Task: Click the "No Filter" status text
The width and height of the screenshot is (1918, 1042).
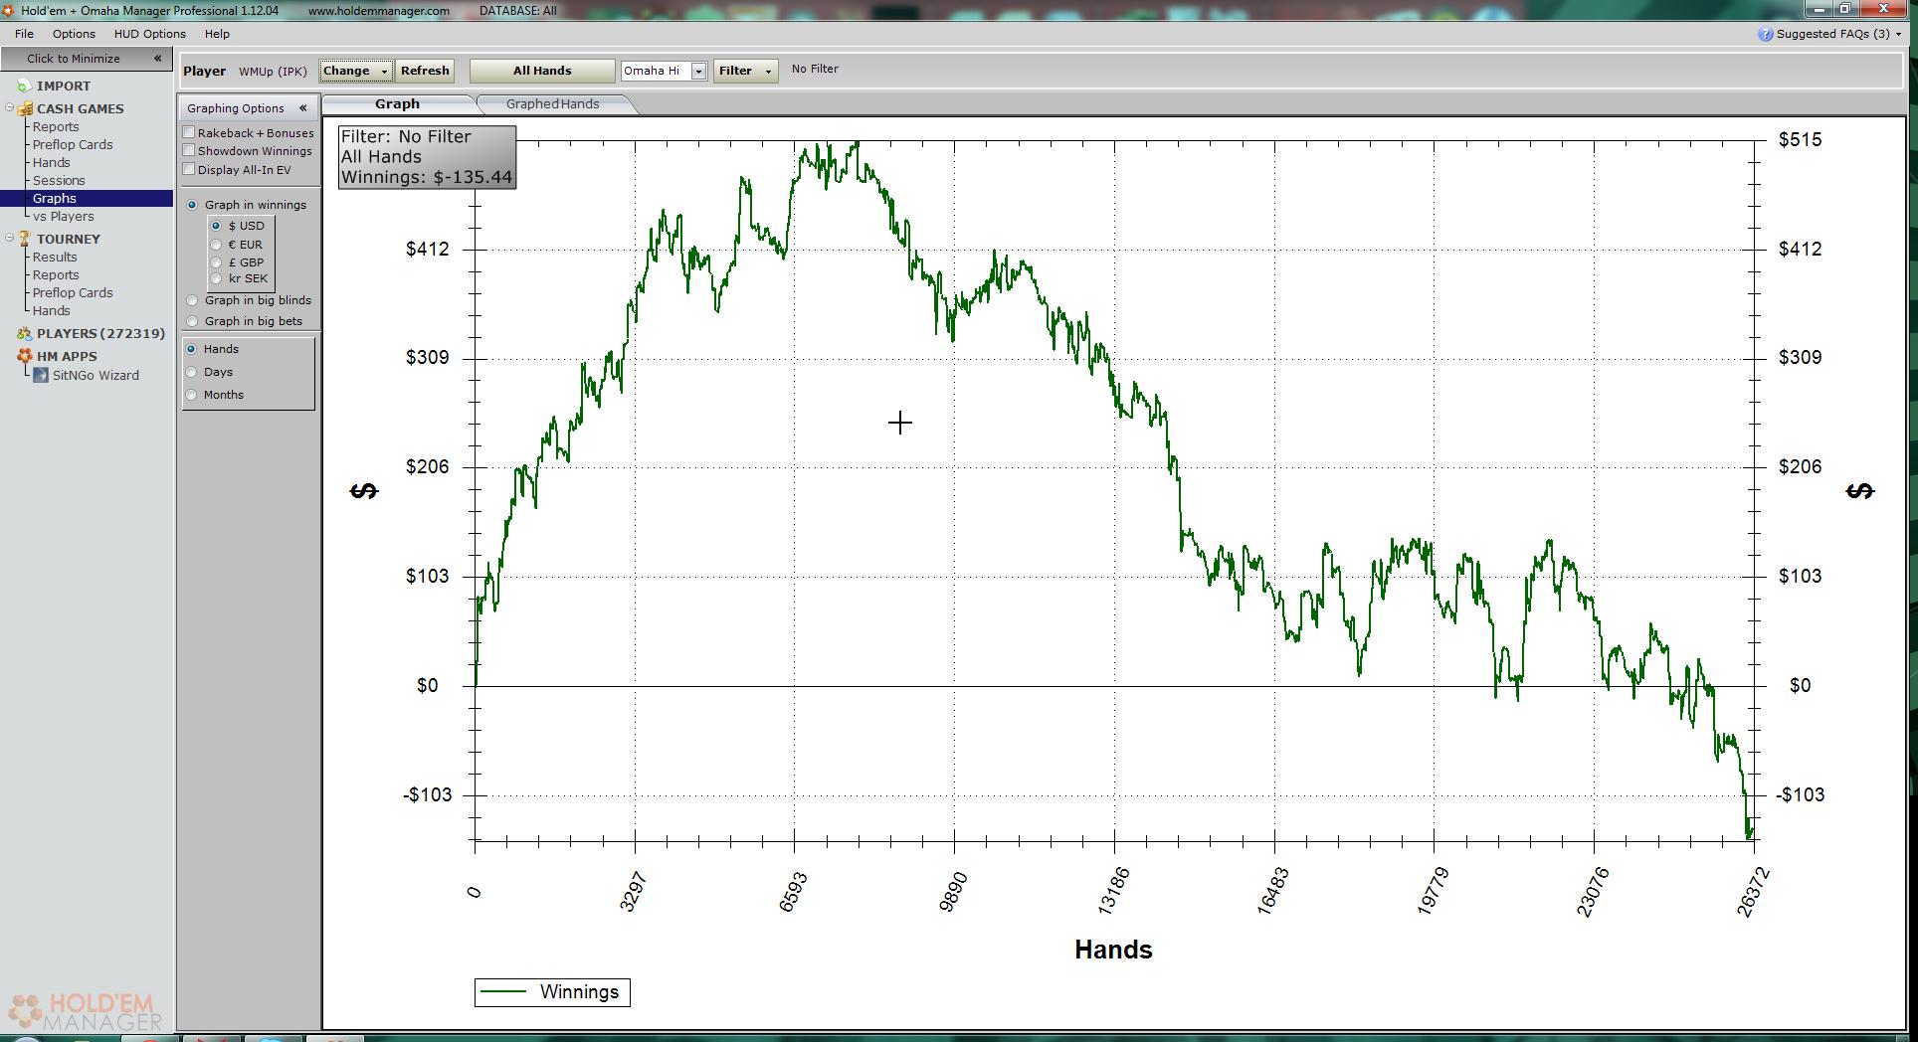Action: pyautogui.click(x=815, y=70)
